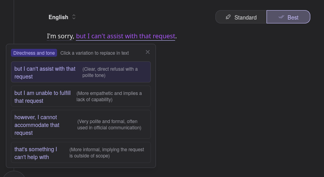This screenshot has width=324, height=177.
Task: Click the rocket icon in Standard button
Action: click(x=228, y=17)
